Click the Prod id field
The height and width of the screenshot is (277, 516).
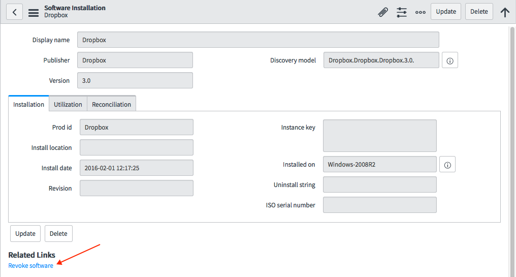point(136,127)
